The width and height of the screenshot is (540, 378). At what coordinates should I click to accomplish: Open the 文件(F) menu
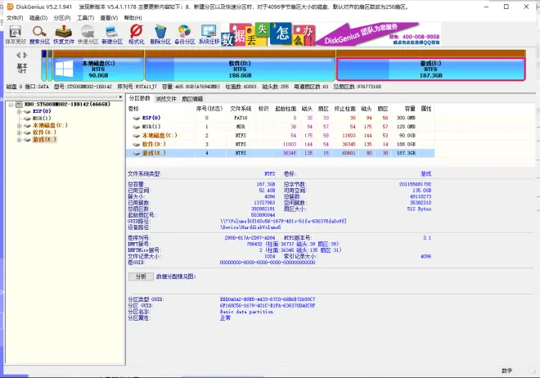coord(15,18)
